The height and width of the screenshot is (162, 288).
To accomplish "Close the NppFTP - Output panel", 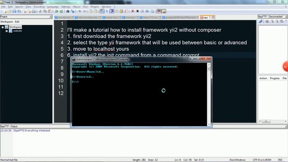I will tap(286, 126).
